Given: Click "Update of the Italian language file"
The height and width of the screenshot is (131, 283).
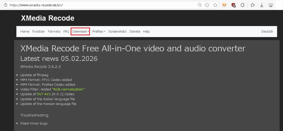Looking at the screenshot, I should 48,99.
